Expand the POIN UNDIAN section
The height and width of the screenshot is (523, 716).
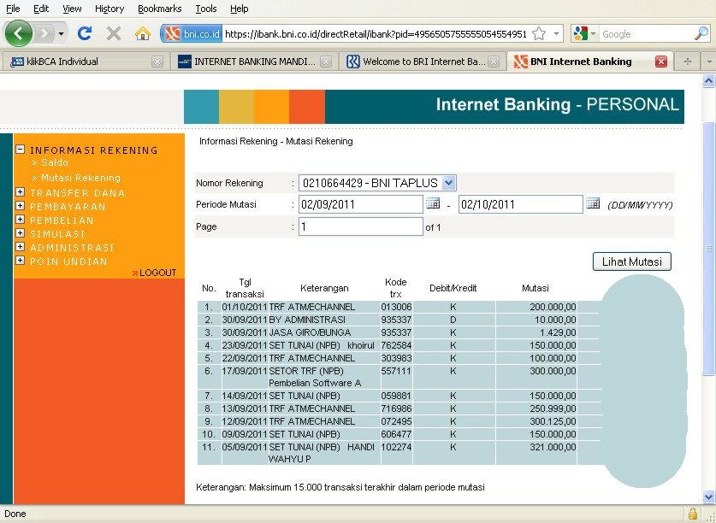pos(20,261)
